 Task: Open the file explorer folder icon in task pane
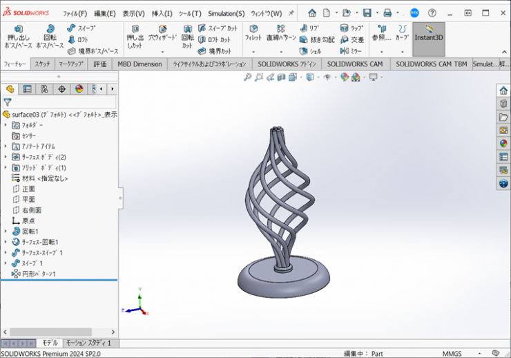point(503,117)
